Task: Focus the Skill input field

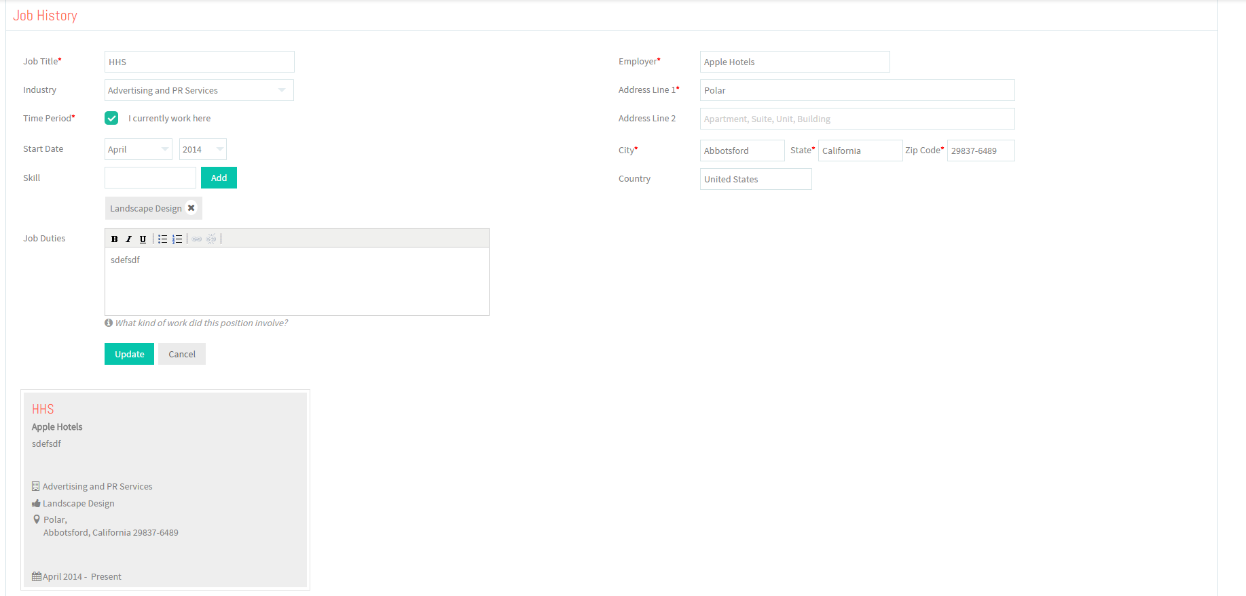Action: point(150,178)
